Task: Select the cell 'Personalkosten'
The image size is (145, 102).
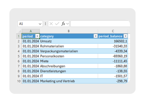Action: (x=69, y=56)
